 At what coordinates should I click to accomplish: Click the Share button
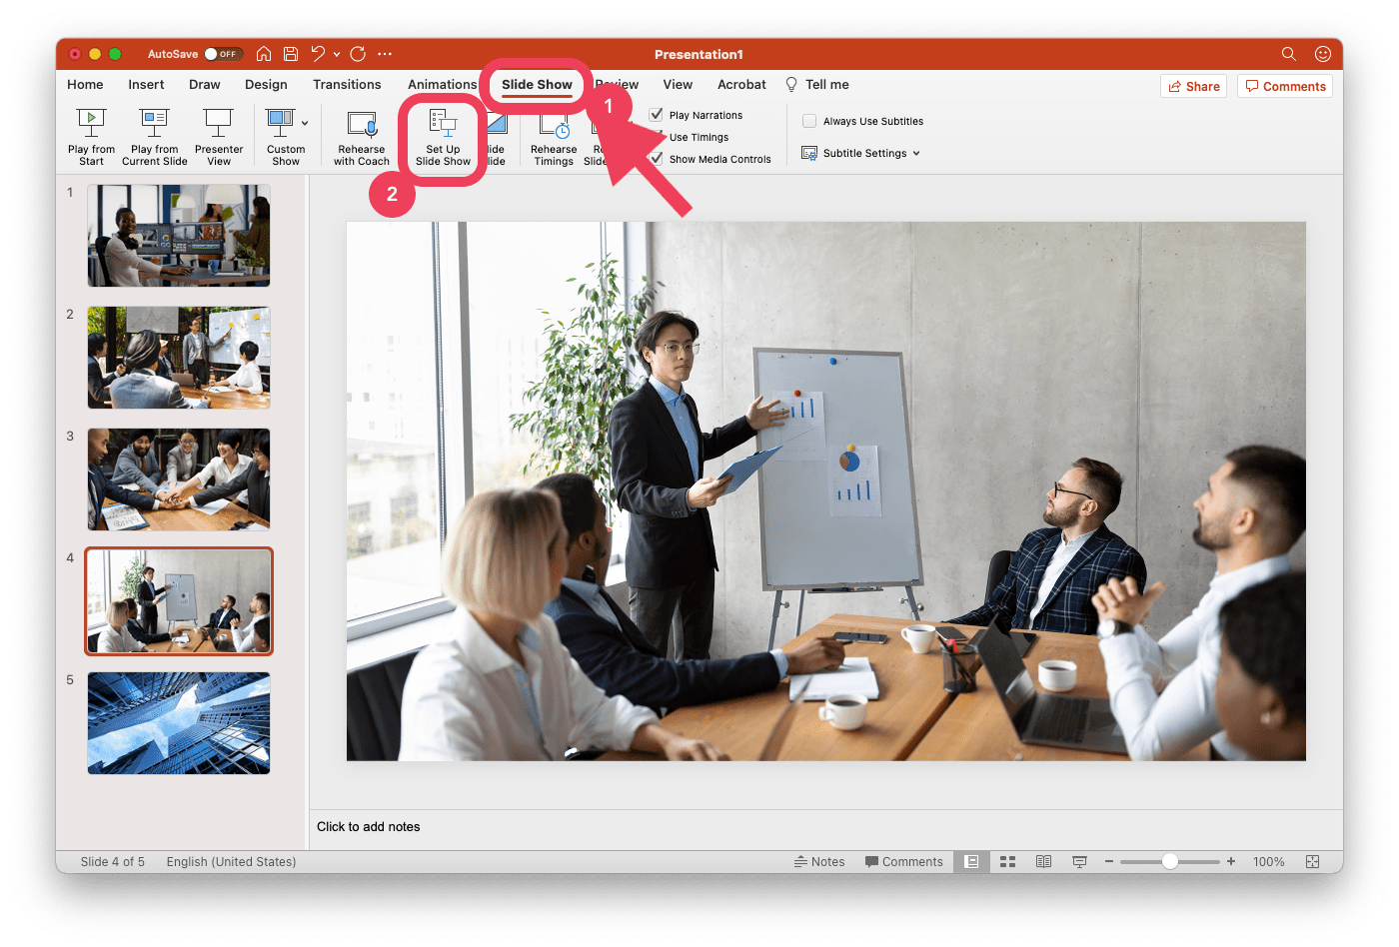[x=1193, y=86]
